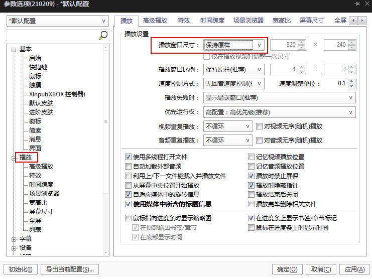
Task: Click the 取消 button
Action: tap(321, 269)
